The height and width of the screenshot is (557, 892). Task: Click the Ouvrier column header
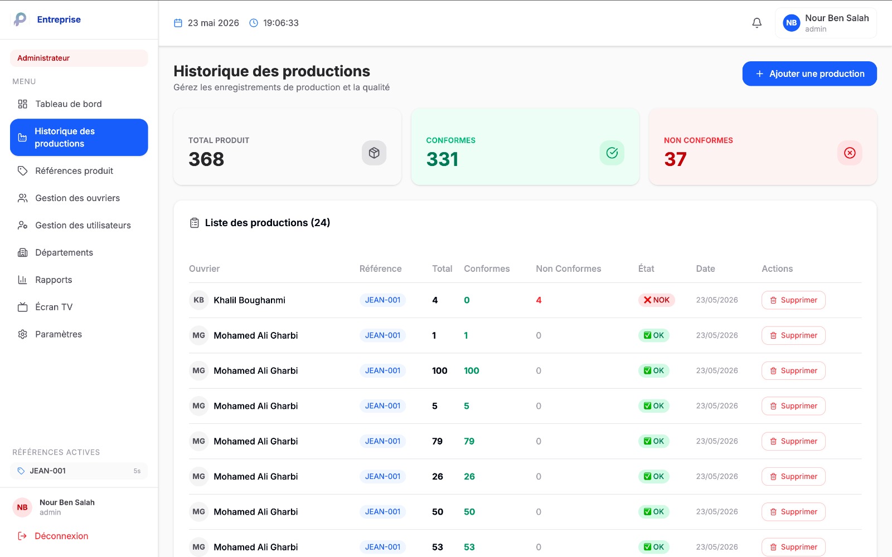pos(204,268)
